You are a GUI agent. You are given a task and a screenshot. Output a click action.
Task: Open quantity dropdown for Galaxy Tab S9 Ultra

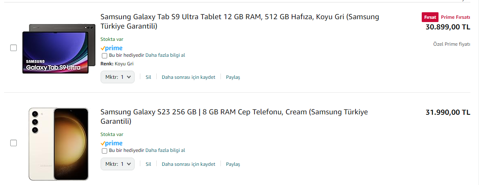(117, 77)
